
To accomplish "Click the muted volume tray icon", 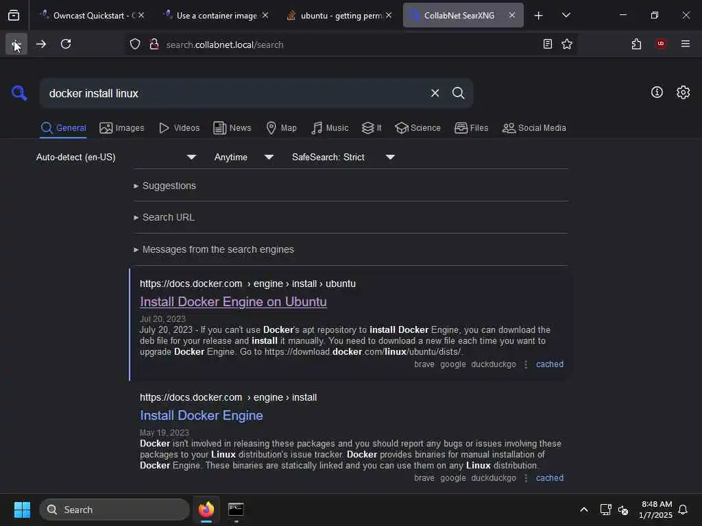I will tap(623, 510).
